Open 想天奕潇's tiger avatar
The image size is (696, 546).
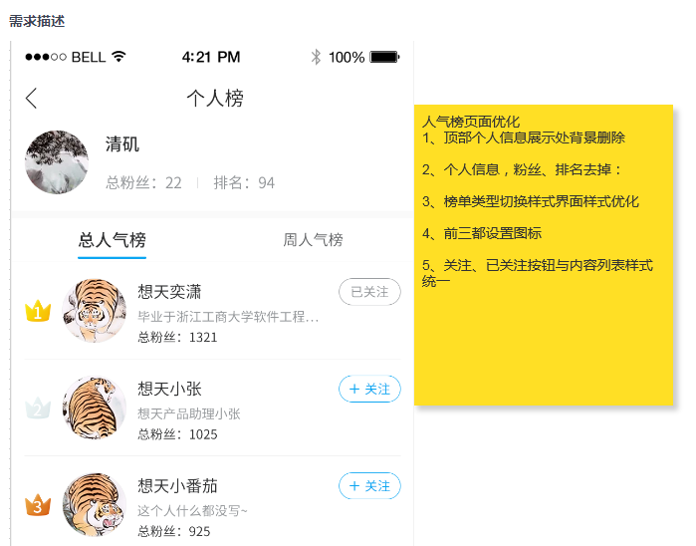(95, 311)
